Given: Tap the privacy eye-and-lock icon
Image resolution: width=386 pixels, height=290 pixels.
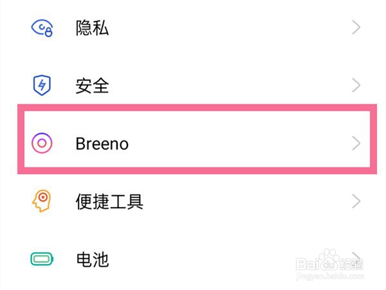Looking at the screenshot, I should click(42, 28).
